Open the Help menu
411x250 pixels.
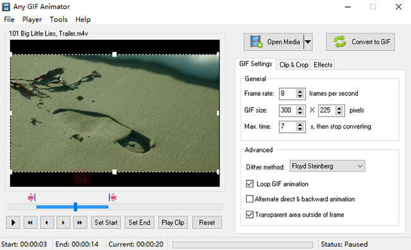(83, 20)
